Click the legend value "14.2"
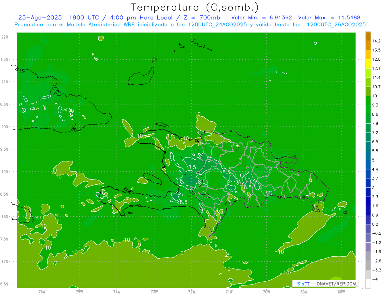The height and width of the screenshot is (296, 383). tap(376, 41)
